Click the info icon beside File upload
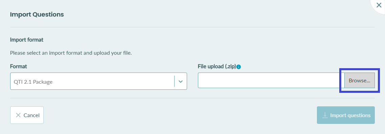The image size is (385, 134). pos(239,66)
